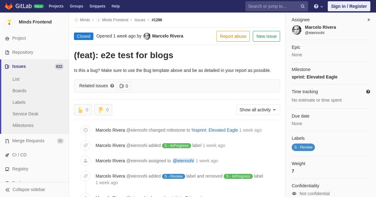Screen dimensions: 376x197
Task: Click the New issue button
Action: (x=266, y=36)
